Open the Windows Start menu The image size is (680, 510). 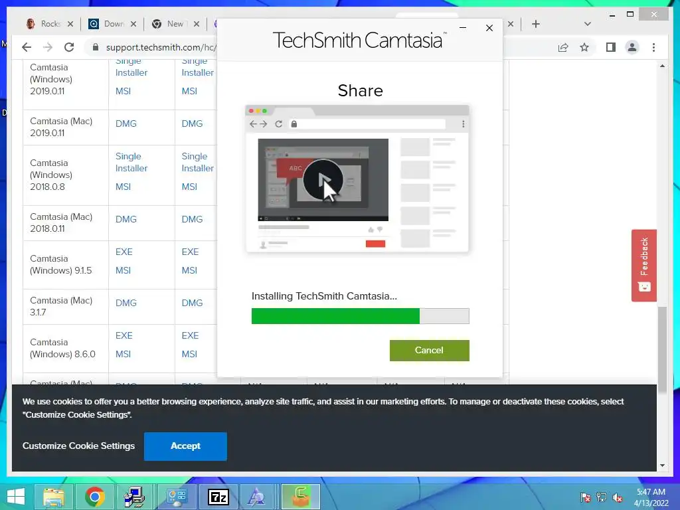(16, 497)
